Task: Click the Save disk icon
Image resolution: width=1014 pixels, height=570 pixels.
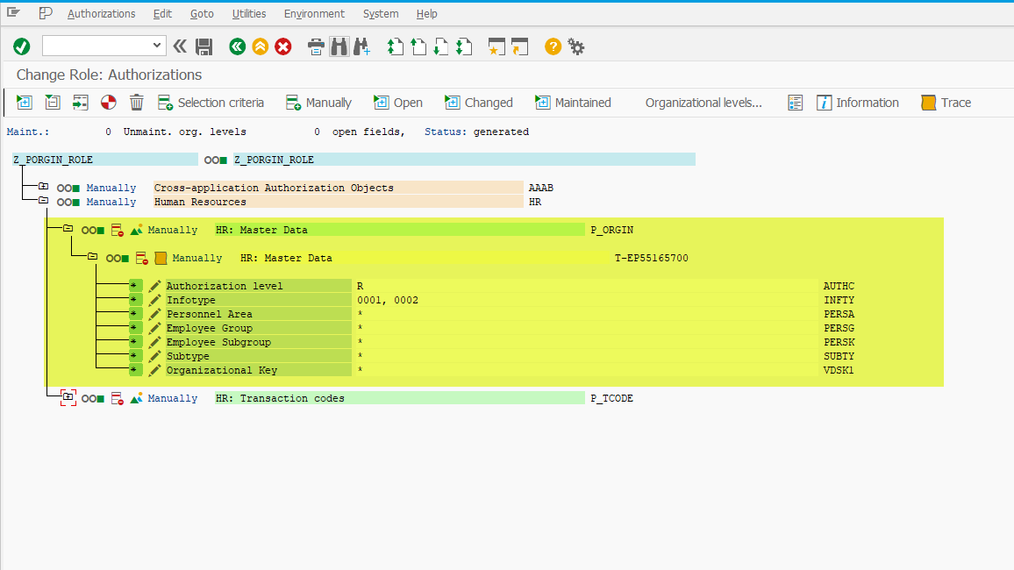Action: 204,46
